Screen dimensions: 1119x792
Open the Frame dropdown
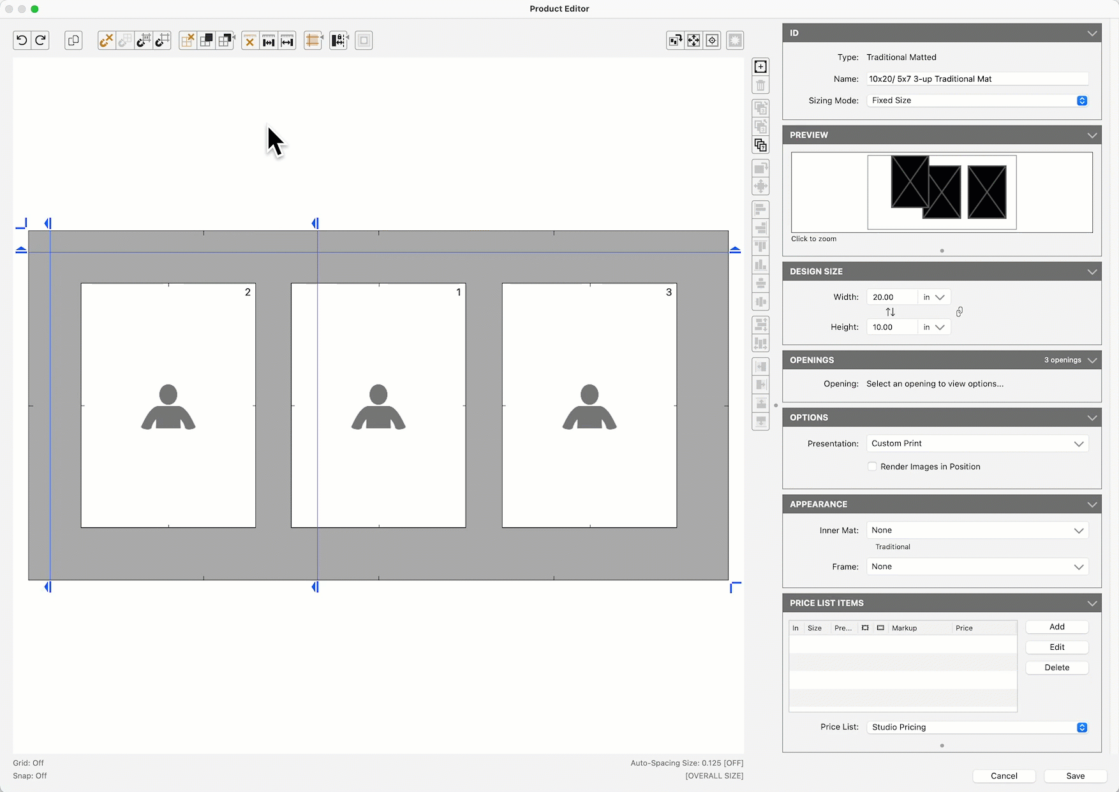pos(977,567)
